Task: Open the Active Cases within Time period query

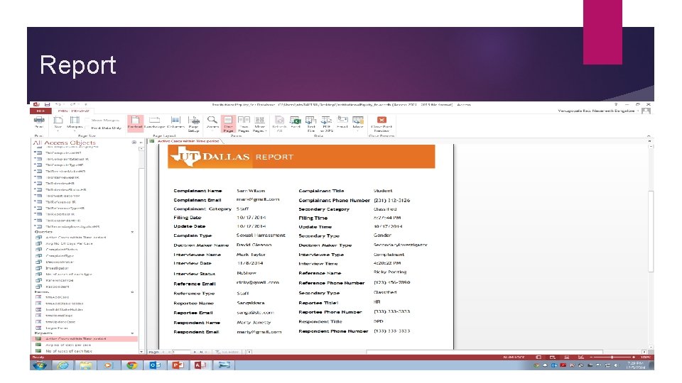Action: tap(76, 238)
